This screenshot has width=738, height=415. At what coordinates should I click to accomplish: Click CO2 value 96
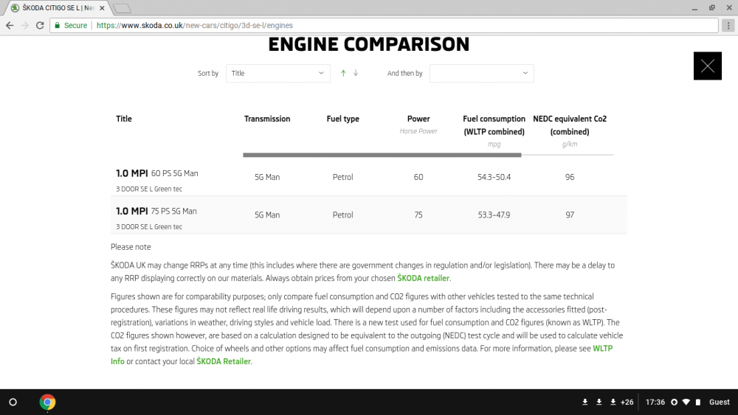[570, 177]
